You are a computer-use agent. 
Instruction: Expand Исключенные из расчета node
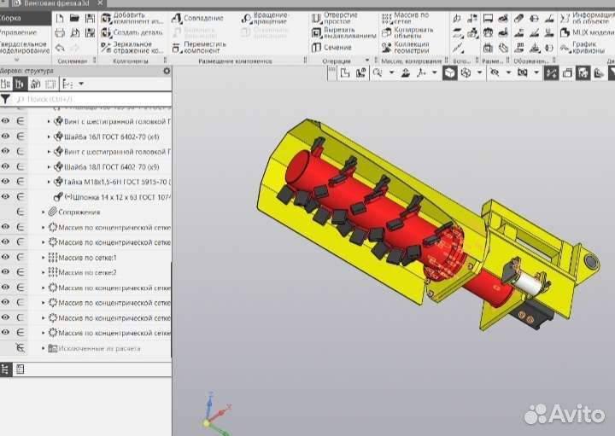pos(44,348)
